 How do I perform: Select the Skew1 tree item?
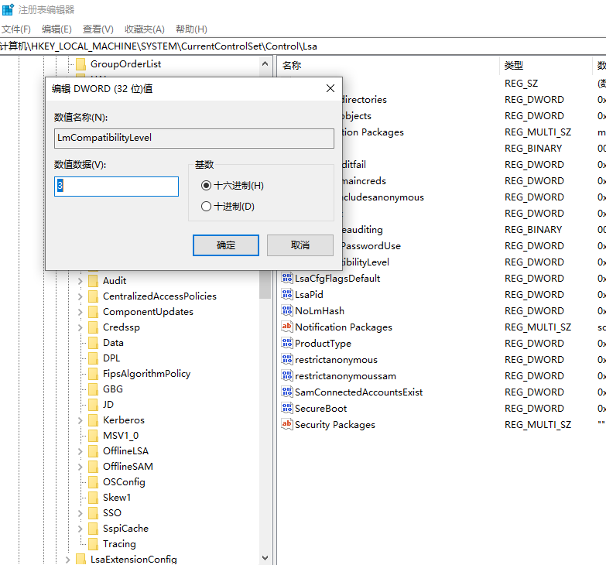tap(117, 498)
